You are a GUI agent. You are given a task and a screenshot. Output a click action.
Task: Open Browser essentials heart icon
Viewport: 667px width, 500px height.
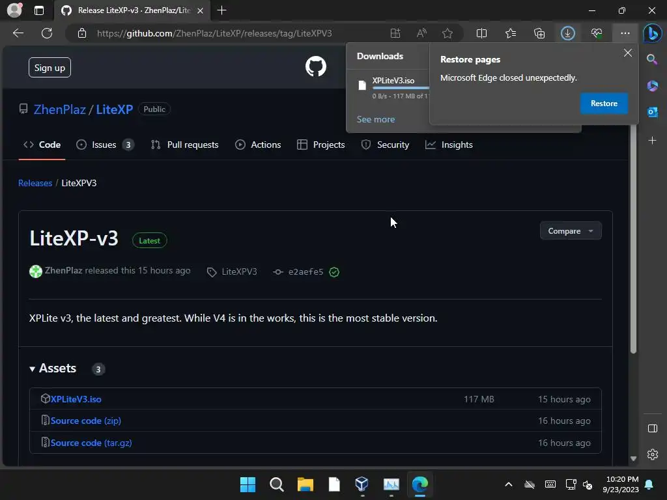pyautogui.click(x=597, y=33)
